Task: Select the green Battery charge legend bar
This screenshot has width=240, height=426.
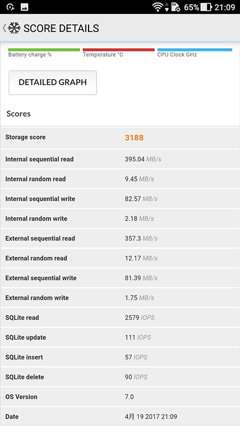Action: pos(44,50)
